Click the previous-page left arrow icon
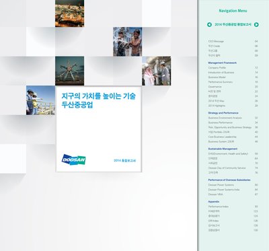This screenshot has width=269, height=251. (x=209, y=25)
